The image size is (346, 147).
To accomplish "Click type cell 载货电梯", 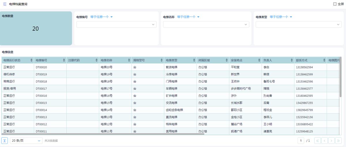I will click(x=172, y=67).
